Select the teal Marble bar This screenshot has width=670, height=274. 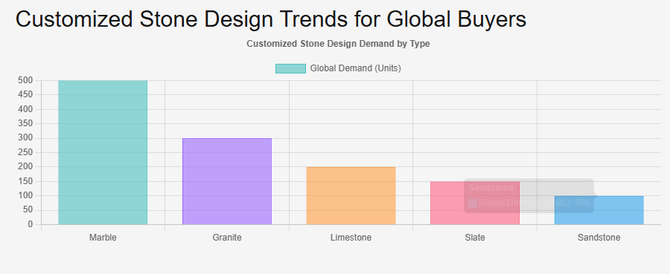point(103,152)
